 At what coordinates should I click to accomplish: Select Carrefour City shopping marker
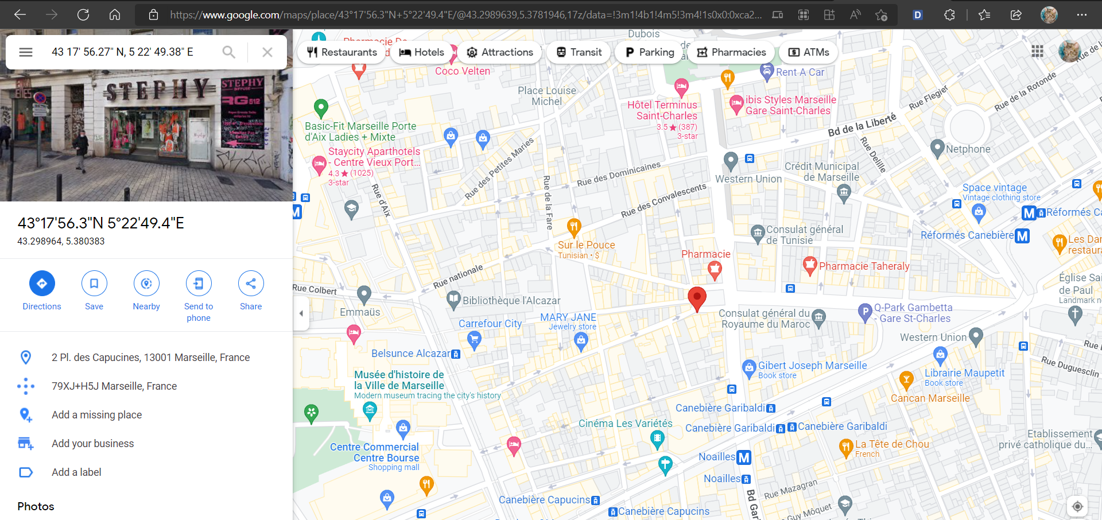pyautogui.click(x=474, y=340)
